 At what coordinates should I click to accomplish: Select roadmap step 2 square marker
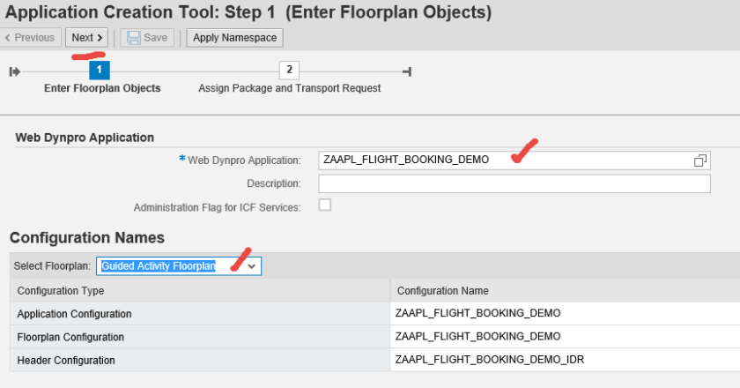coord(288,70)
